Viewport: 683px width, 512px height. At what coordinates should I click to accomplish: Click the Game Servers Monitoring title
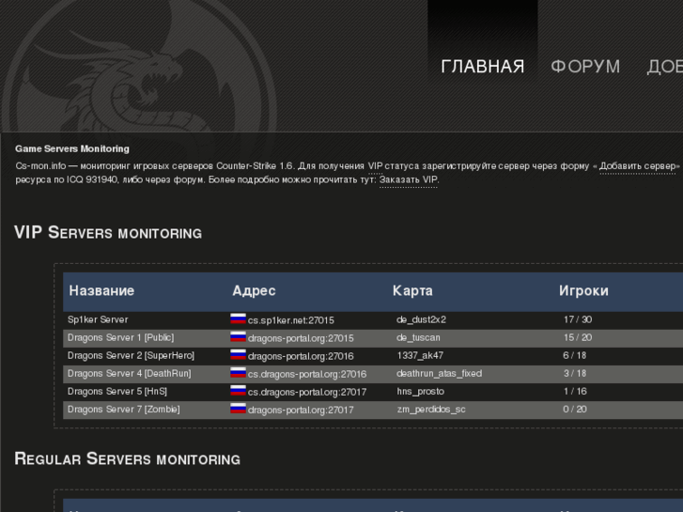click(72, 148)
